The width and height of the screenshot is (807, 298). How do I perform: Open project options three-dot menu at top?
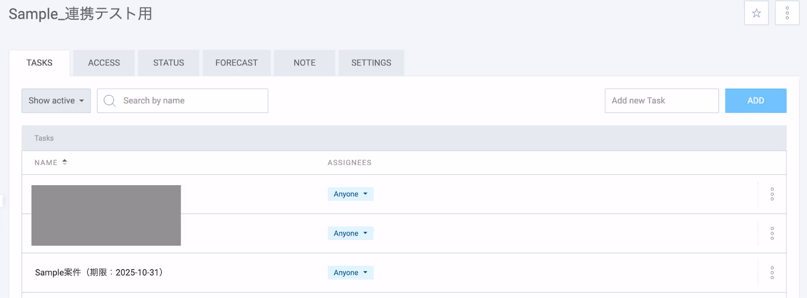coord(787,13)
